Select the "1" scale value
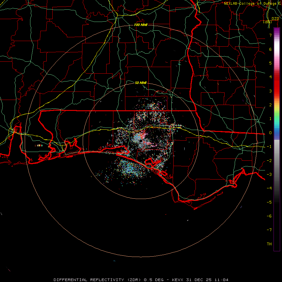282x282 pixels. 270,119
